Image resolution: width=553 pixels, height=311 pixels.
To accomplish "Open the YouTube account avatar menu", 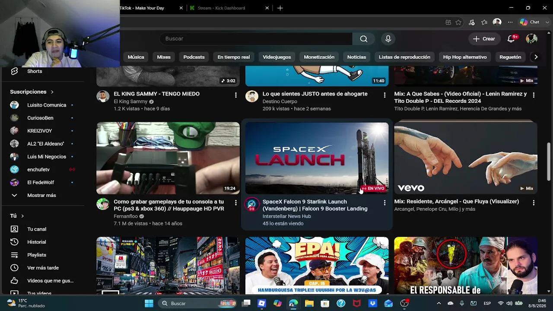I will click(531, 39).
